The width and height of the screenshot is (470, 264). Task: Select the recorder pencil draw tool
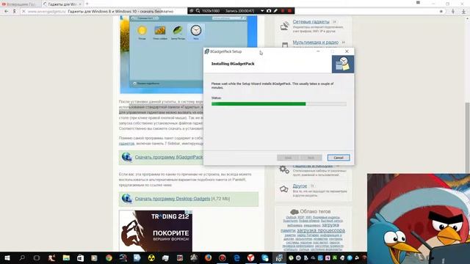275,11
